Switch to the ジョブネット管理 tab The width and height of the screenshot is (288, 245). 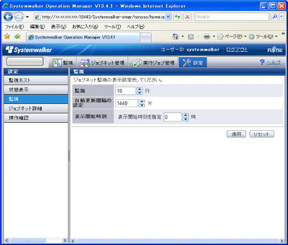(102, 63)
